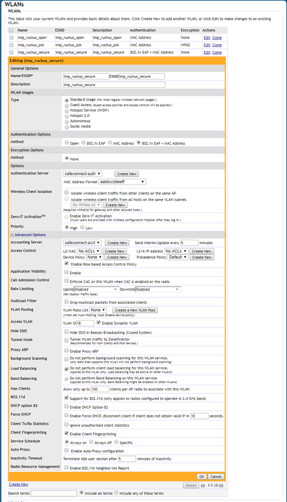Open the L3/4/IP address ACL dropdown

pos(176,251)
